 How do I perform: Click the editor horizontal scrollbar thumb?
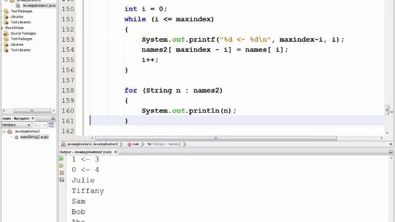pyautogui.click(x=215, y=138)
